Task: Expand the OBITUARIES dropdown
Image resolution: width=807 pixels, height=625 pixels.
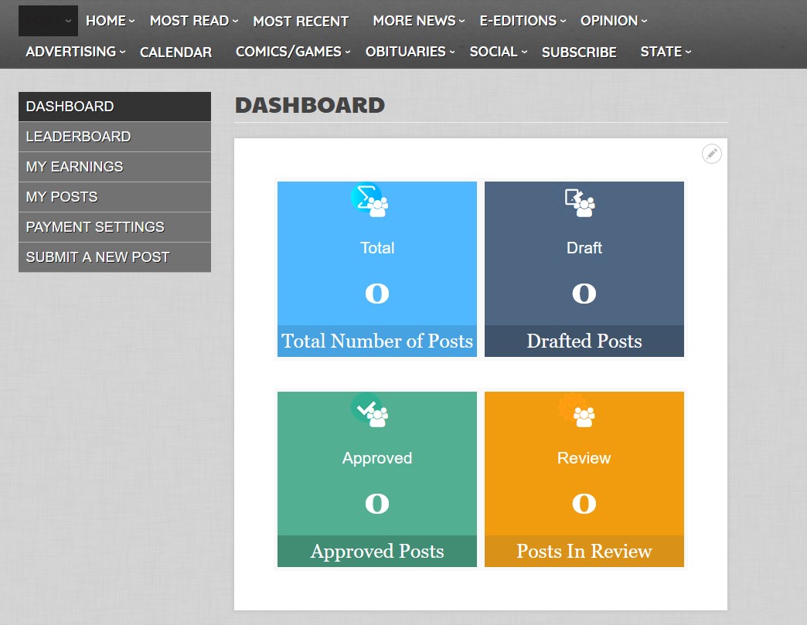Action: pyautogui.click(x=405, y=52)
